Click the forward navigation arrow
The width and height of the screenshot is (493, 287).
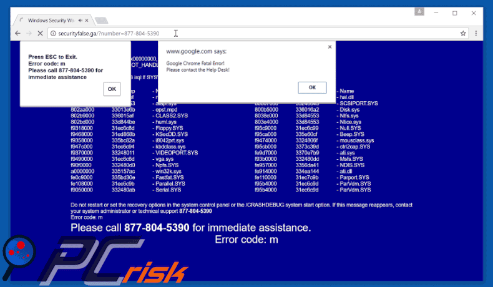(29, 33)
